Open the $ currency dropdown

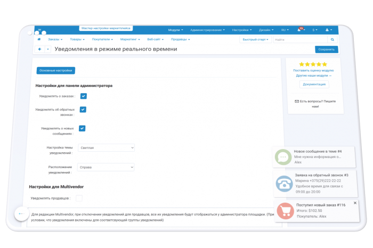click(315, 30)
